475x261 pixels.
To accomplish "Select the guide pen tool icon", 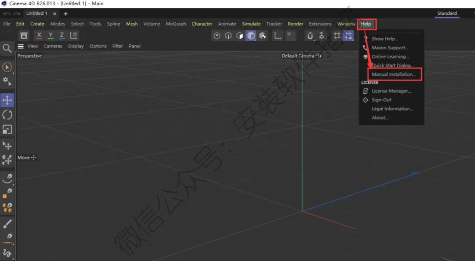I will 7,239.
